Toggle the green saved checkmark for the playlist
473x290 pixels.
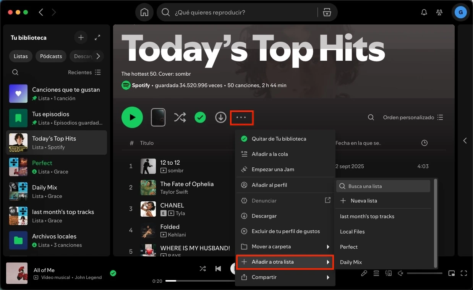[x=200, y=117]
